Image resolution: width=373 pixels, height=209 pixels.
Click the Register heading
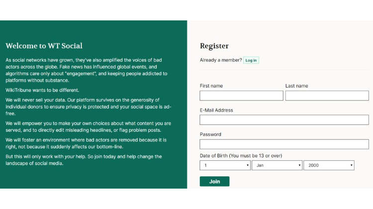(x=214, y=46)
